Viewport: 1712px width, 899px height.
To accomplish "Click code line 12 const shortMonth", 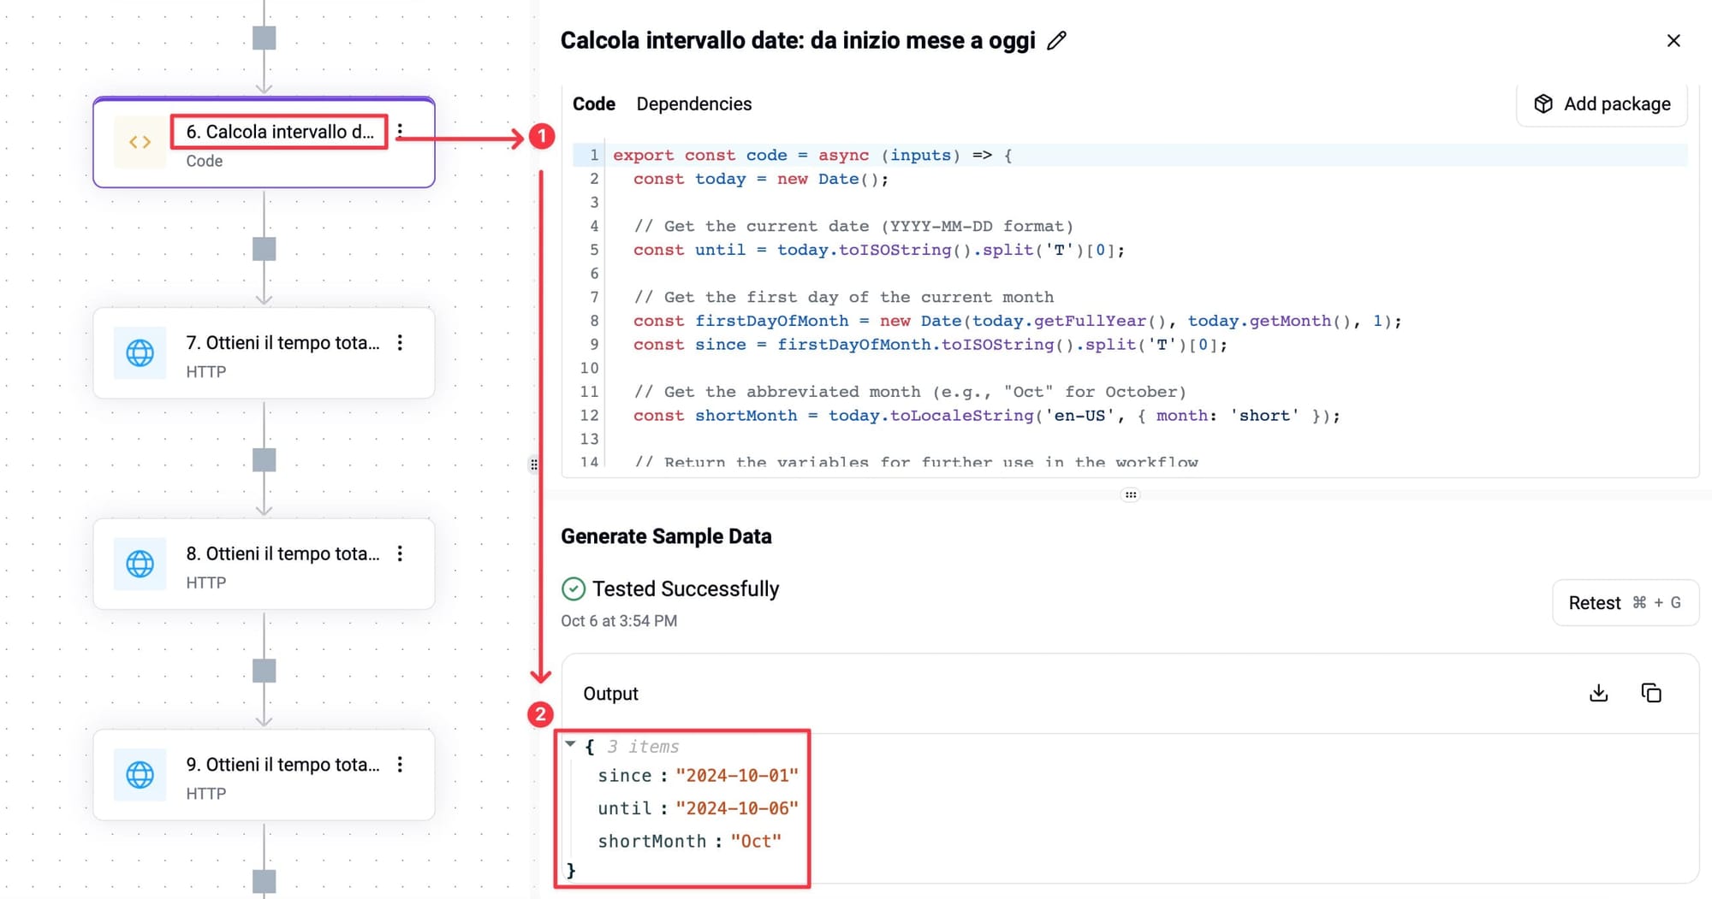I will [x=987, y=416].
